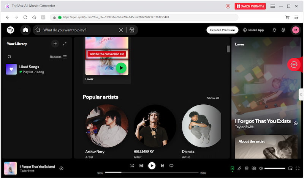Click the red floating add-to-conversion button

point(294,64)
